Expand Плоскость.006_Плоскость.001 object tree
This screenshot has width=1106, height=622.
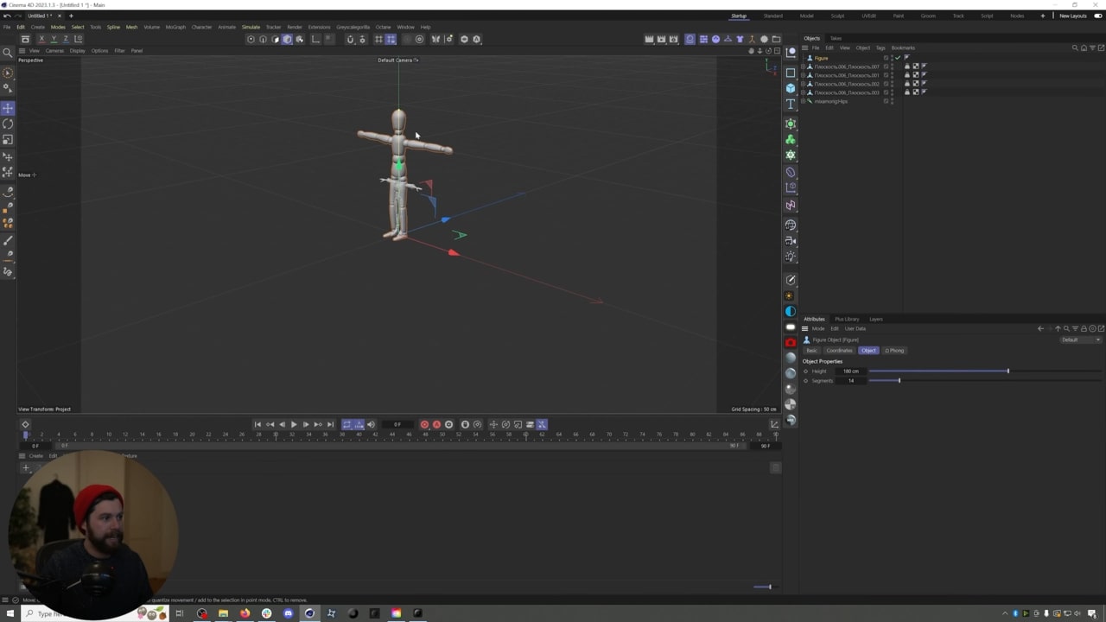(x=804, y=75)
